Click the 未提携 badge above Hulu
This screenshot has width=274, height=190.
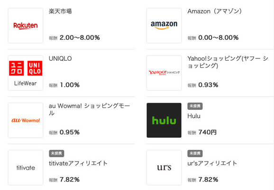pyautogui.click(x=195, y=106)
